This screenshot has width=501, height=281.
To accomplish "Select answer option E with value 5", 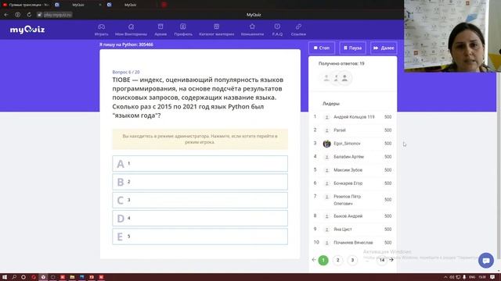I will click(x=200, y=237).
